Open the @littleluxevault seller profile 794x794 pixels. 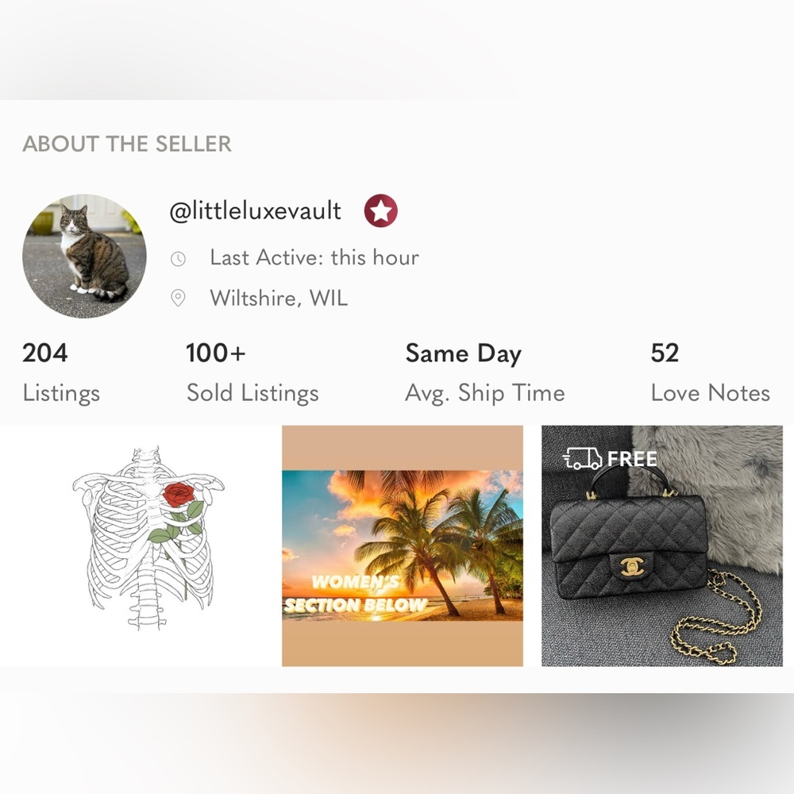[x=255, y=211]
